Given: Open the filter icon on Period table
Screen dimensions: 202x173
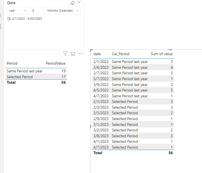Looking at the screenshot, I should coord(65,54).
